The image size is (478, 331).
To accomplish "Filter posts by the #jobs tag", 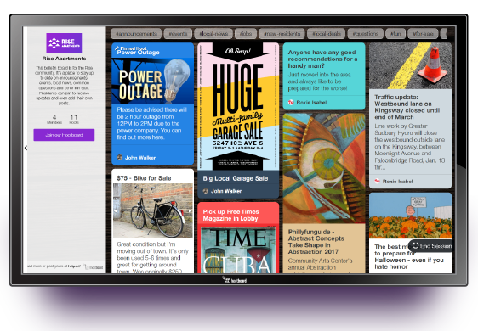I will [246, 34].
